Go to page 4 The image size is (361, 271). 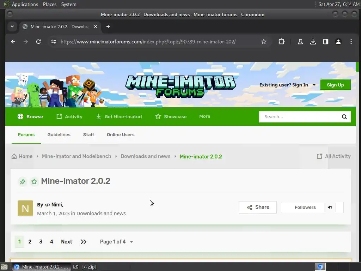click(x=51, y=241)
